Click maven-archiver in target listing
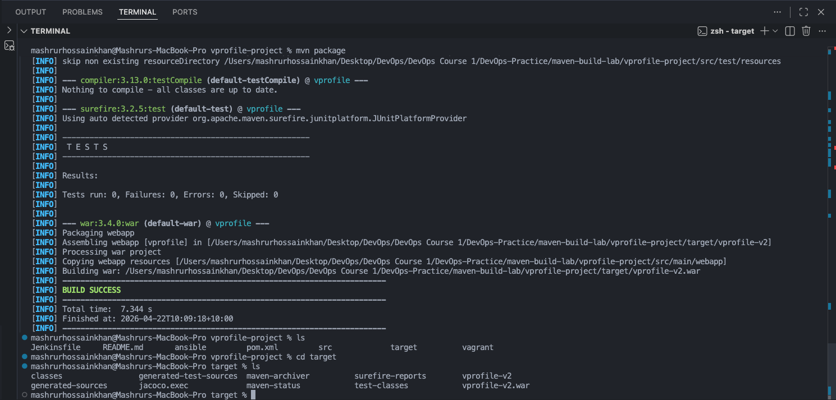 (278, 376)
